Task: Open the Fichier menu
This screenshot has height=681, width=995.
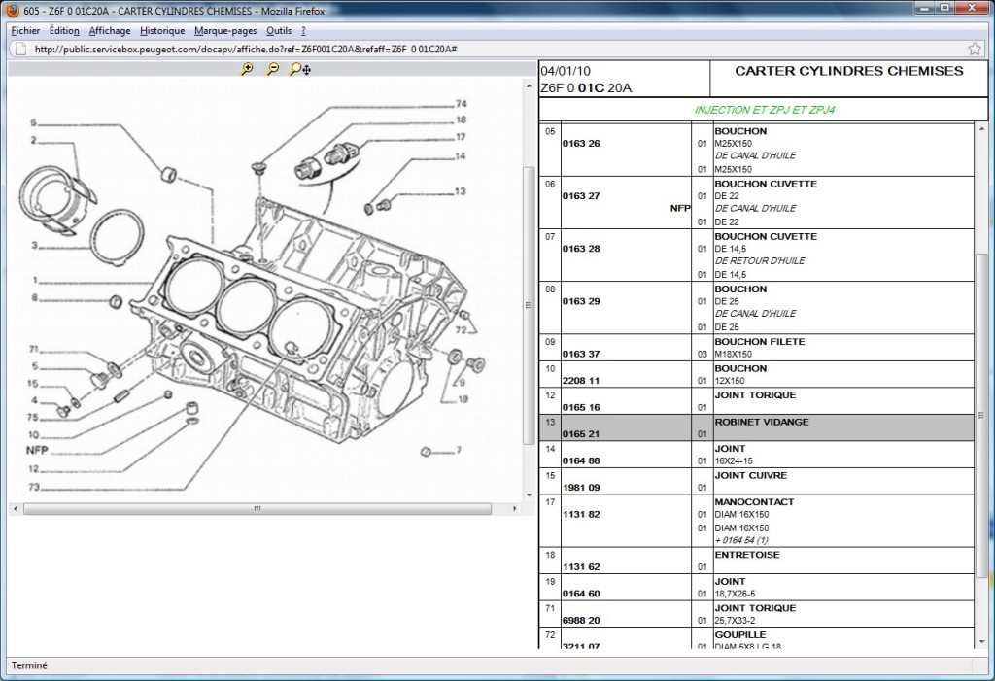Action: (25, 30)
